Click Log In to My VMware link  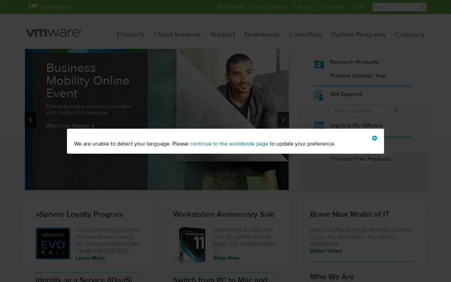click(356, 125)
